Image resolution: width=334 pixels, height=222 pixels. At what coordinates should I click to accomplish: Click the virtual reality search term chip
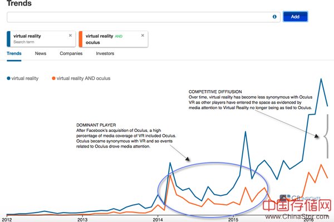coord(41,39)
